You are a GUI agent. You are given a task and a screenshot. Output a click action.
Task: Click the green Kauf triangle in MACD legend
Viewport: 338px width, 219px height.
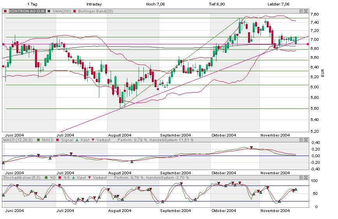(x=77, y=139)
